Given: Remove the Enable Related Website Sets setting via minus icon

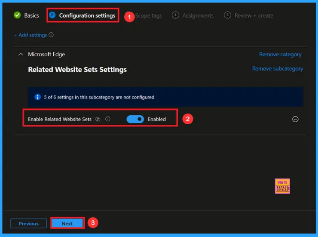Looking at the screenshot, I should [295, 119].
